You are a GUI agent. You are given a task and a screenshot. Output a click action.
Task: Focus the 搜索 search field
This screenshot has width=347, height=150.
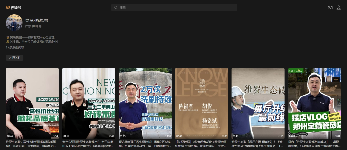pos(174,7)
